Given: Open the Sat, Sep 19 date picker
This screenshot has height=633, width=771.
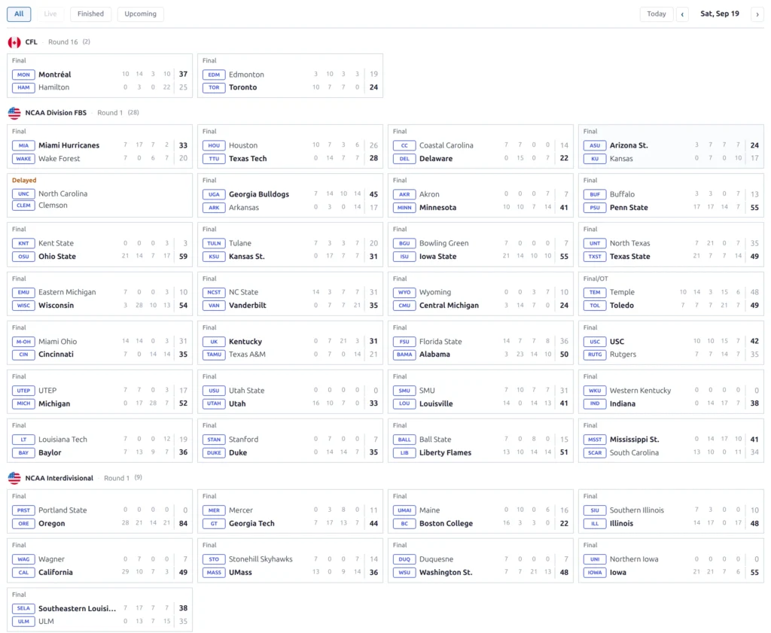Looking at the screenshot, I should 719,14.
